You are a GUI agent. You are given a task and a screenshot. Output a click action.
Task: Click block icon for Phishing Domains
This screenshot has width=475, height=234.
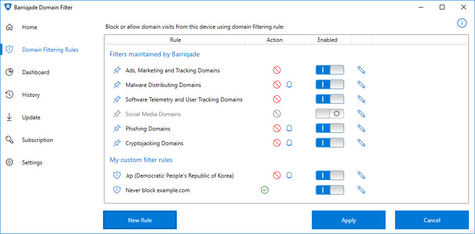pyautogui.click(x=277, y=128)
